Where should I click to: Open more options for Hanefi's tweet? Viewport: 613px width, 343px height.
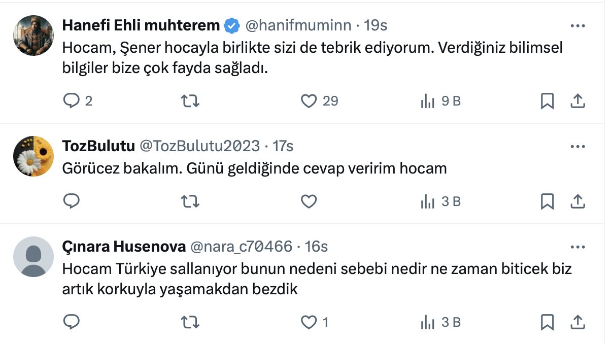[x=577, y=25]
